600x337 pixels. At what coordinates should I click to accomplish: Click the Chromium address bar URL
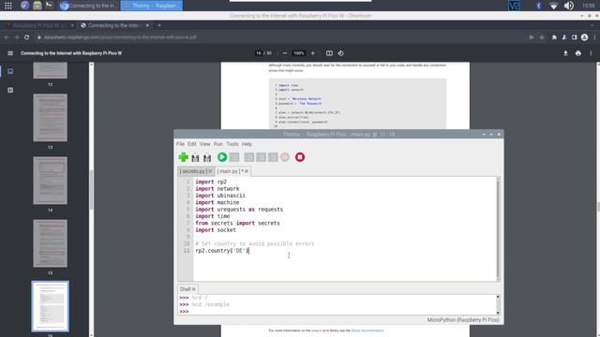coord(120,37)
